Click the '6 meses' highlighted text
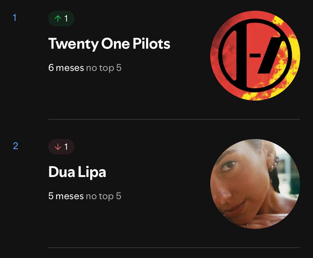Screen dimensions: 313x258 coord(66,68)
